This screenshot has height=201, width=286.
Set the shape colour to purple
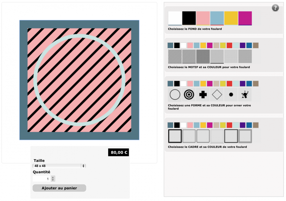point(243,84)
